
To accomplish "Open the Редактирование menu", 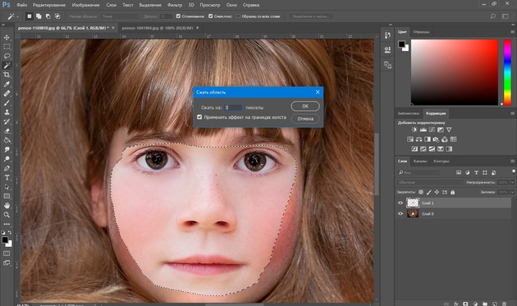I will (49, 5).
